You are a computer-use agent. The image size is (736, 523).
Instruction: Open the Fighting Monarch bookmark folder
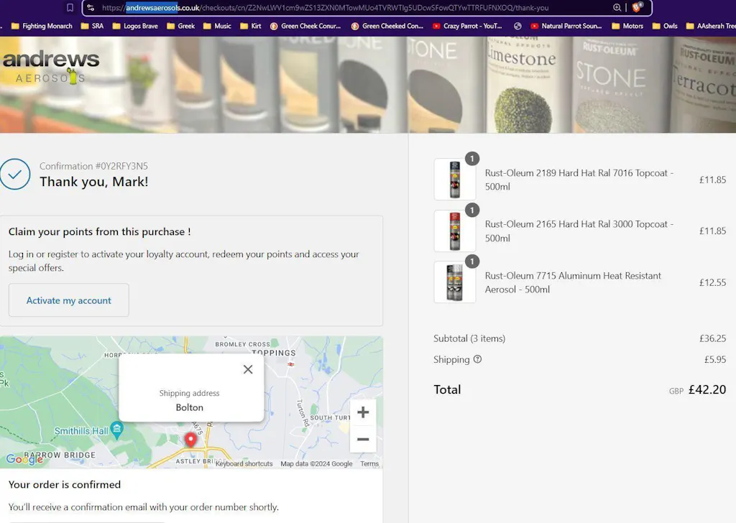pyautogui.click(x=42, y=26)
